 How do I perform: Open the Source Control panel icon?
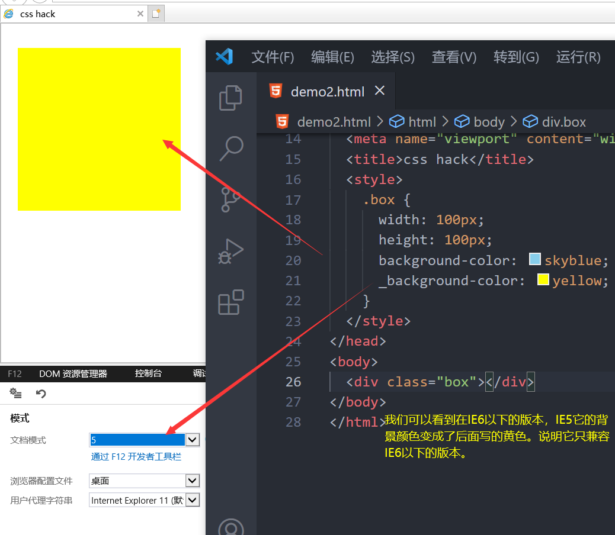pos(230,200)
